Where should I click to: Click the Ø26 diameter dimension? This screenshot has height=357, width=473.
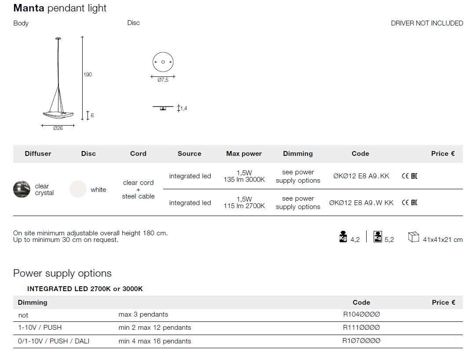(58, 128)
